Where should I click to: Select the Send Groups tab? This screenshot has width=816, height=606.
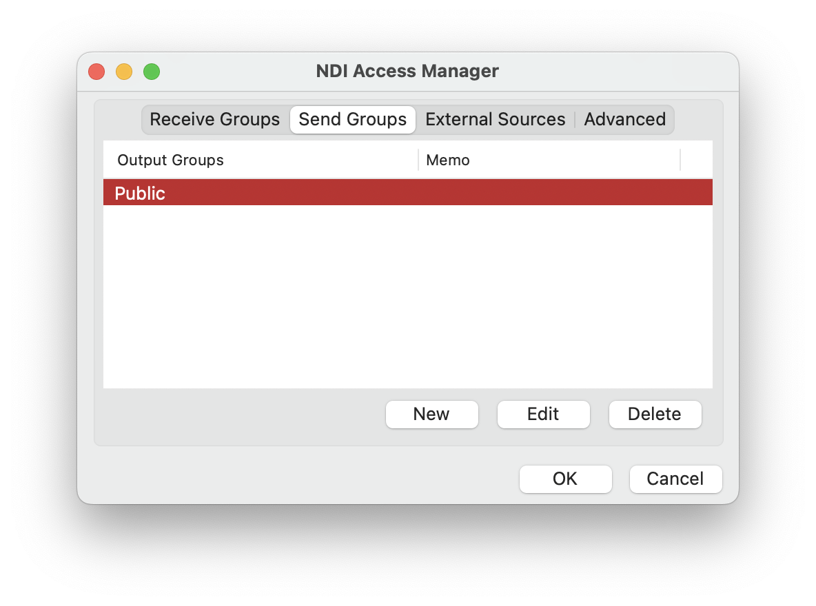click(352, 119)
